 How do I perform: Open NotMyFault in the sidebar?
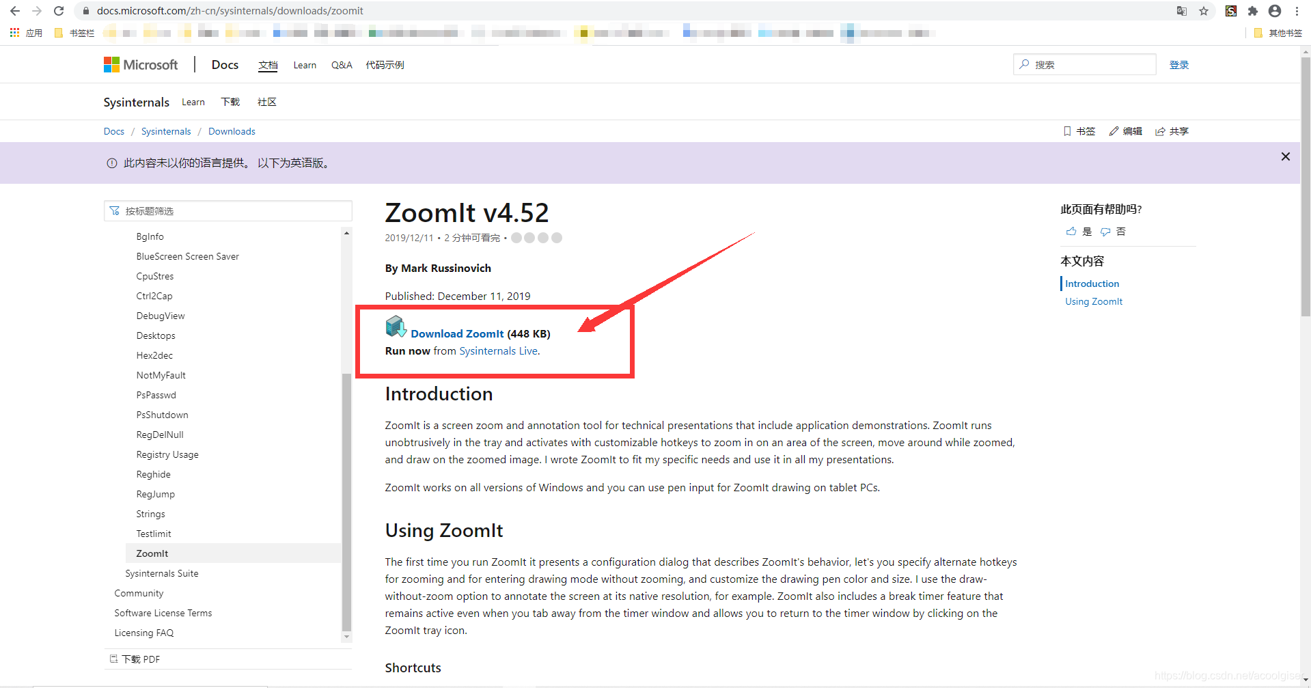(x=161, y=375)
